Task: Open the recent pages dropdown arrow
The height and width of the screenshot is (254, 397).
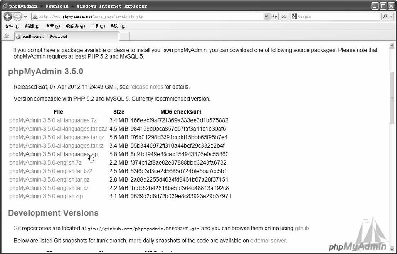Action: click(25, 17)
